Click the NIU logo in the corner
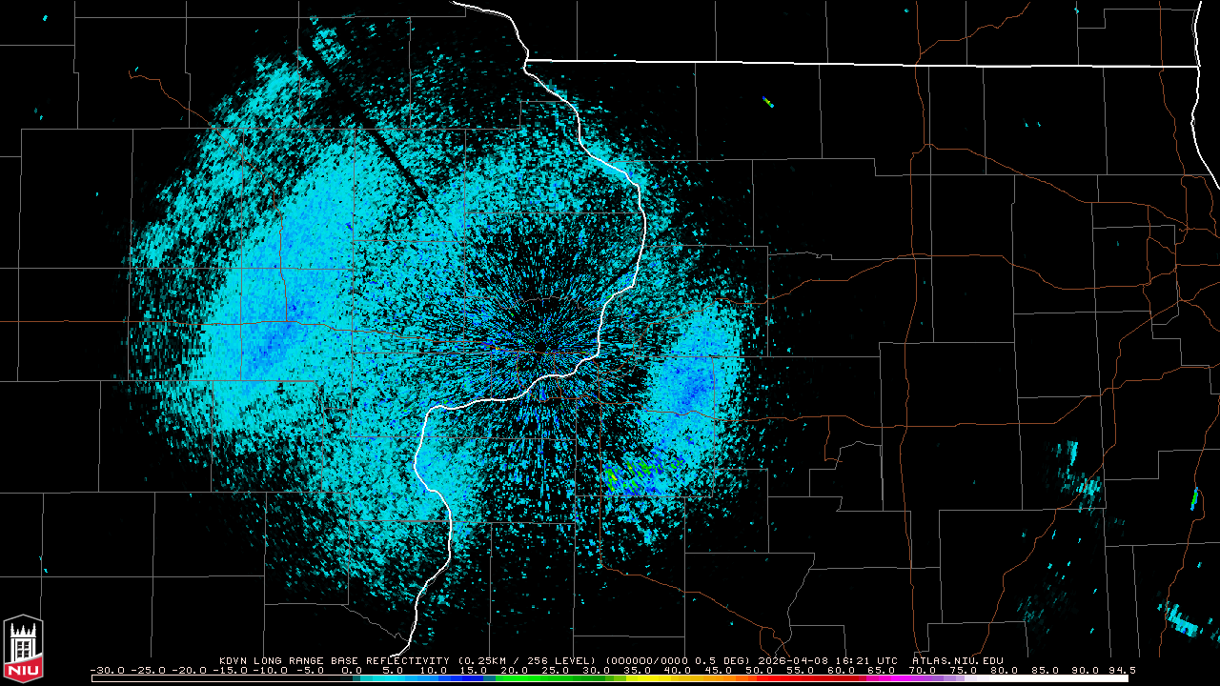 click(x=23, y=648)
